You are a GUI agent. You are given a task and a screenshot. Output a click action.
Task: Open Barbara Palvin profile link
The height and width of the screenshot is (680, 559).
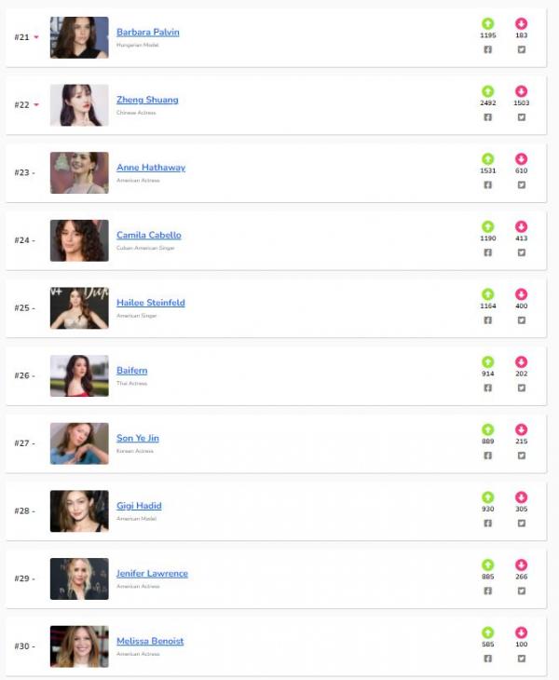click(x=147, y=33)
